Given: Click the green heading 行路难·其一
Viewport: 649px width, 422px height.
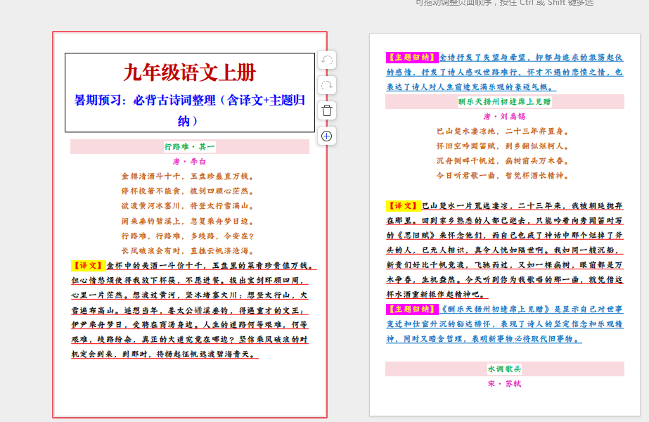Looking at the screenshot, I should (189, 146).
